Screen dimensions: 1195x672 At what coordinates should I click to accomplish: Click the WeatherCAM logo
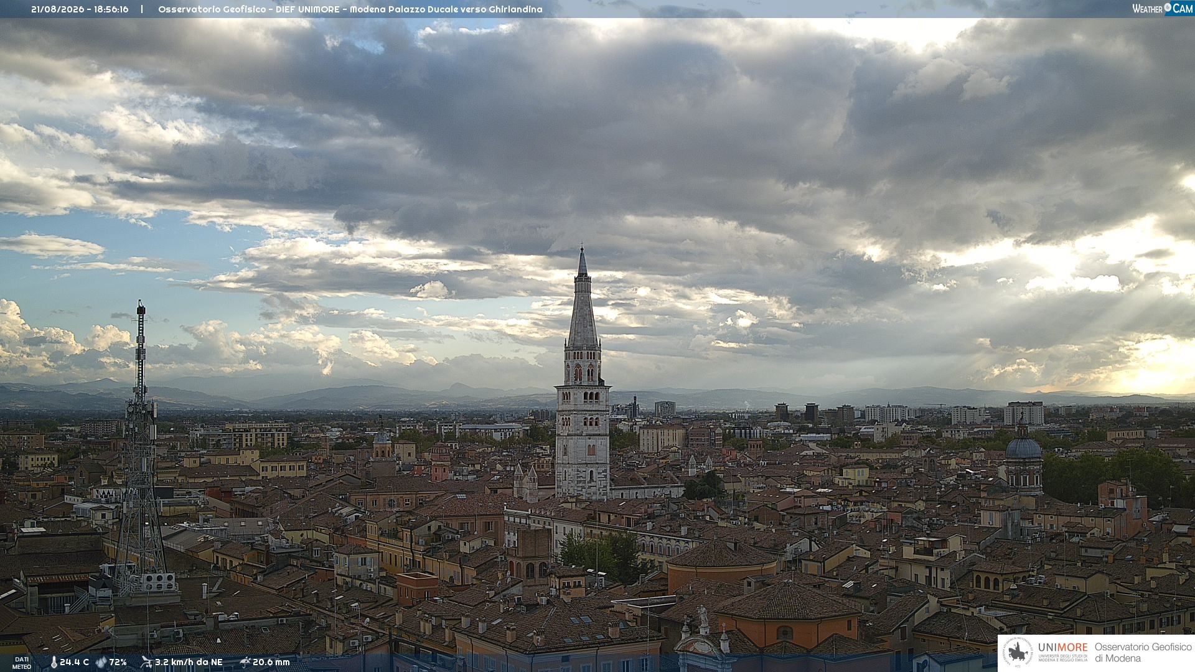click(x=1162, y=8)
